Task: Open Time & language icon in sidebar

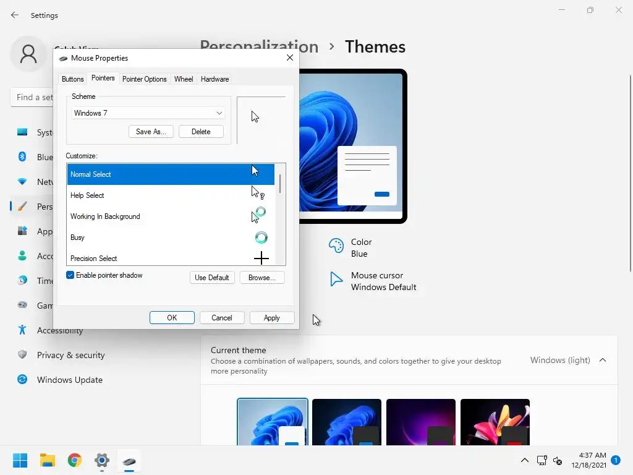Action: (x=22, y=280)
